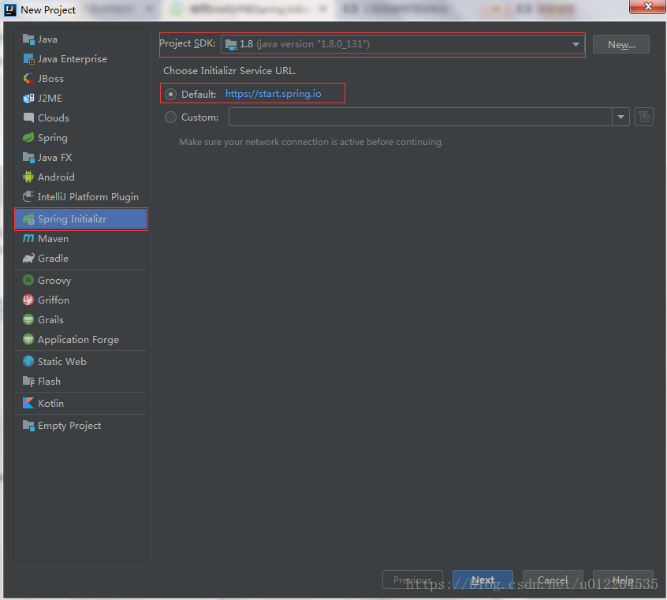Choose Gradle project type

tap(80, 259)
